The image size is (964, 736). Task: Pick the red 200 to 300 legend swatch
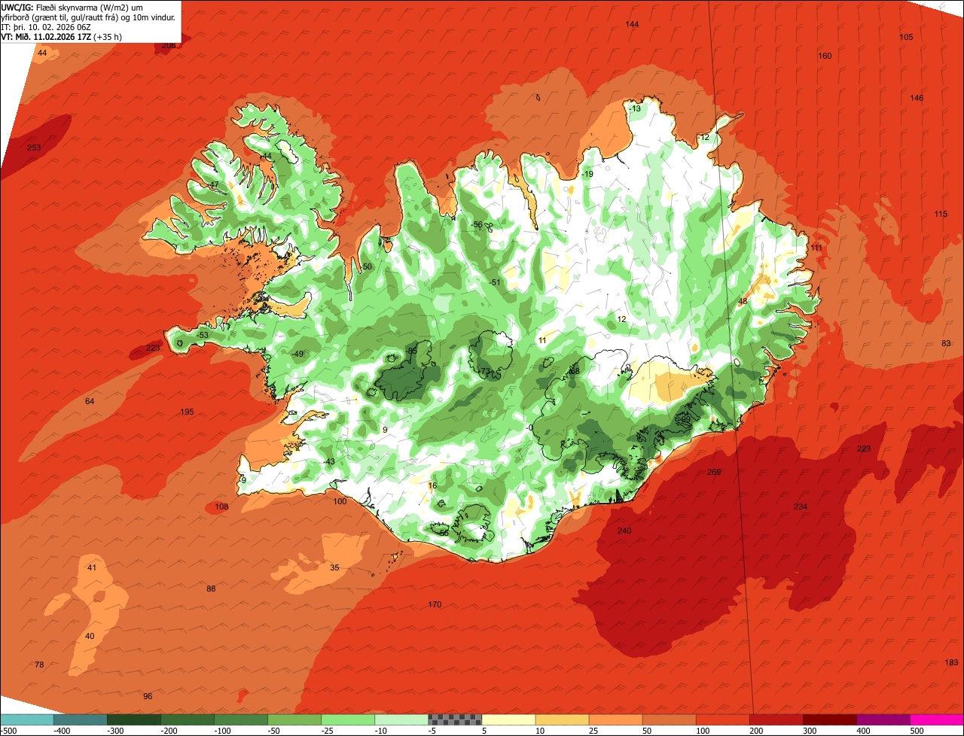point(775,719)
